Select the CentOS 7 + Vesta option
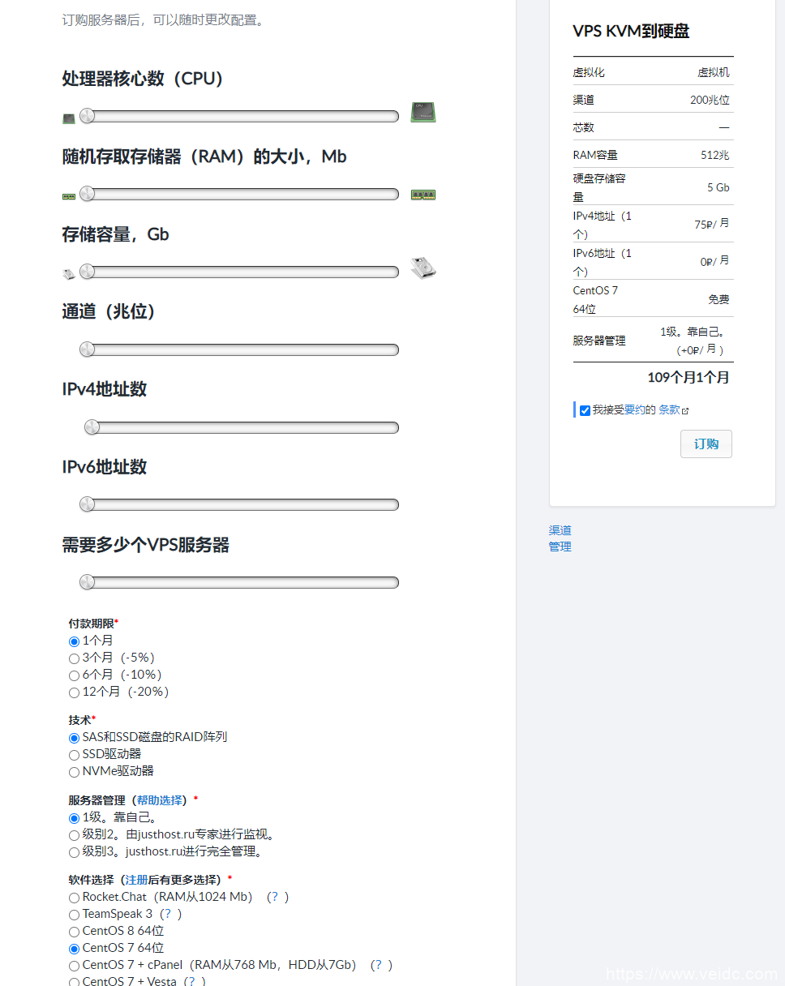 pos(75,982)
